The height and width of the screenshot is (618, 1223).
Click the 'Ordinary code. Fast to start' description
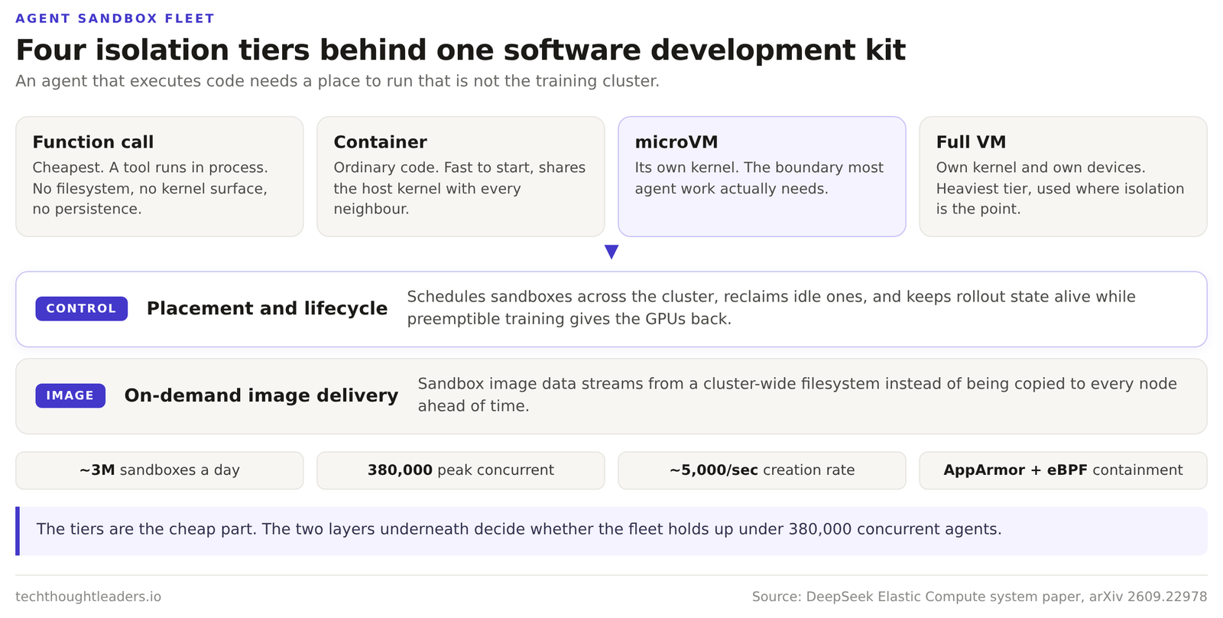[x=459, y=188]
